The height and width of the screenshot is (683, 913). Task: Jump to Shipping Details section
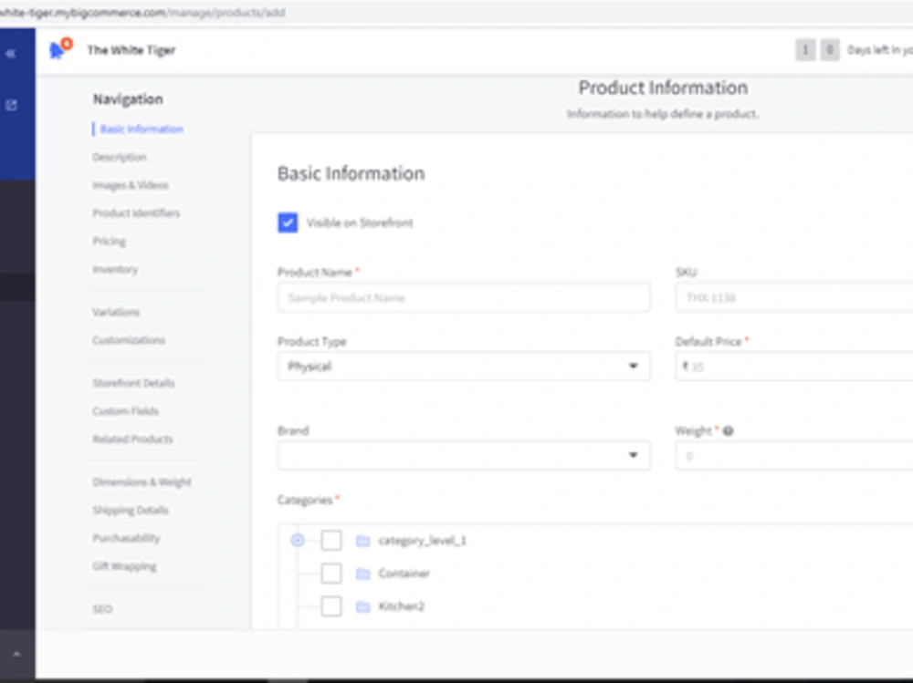[x=131, y=511]
